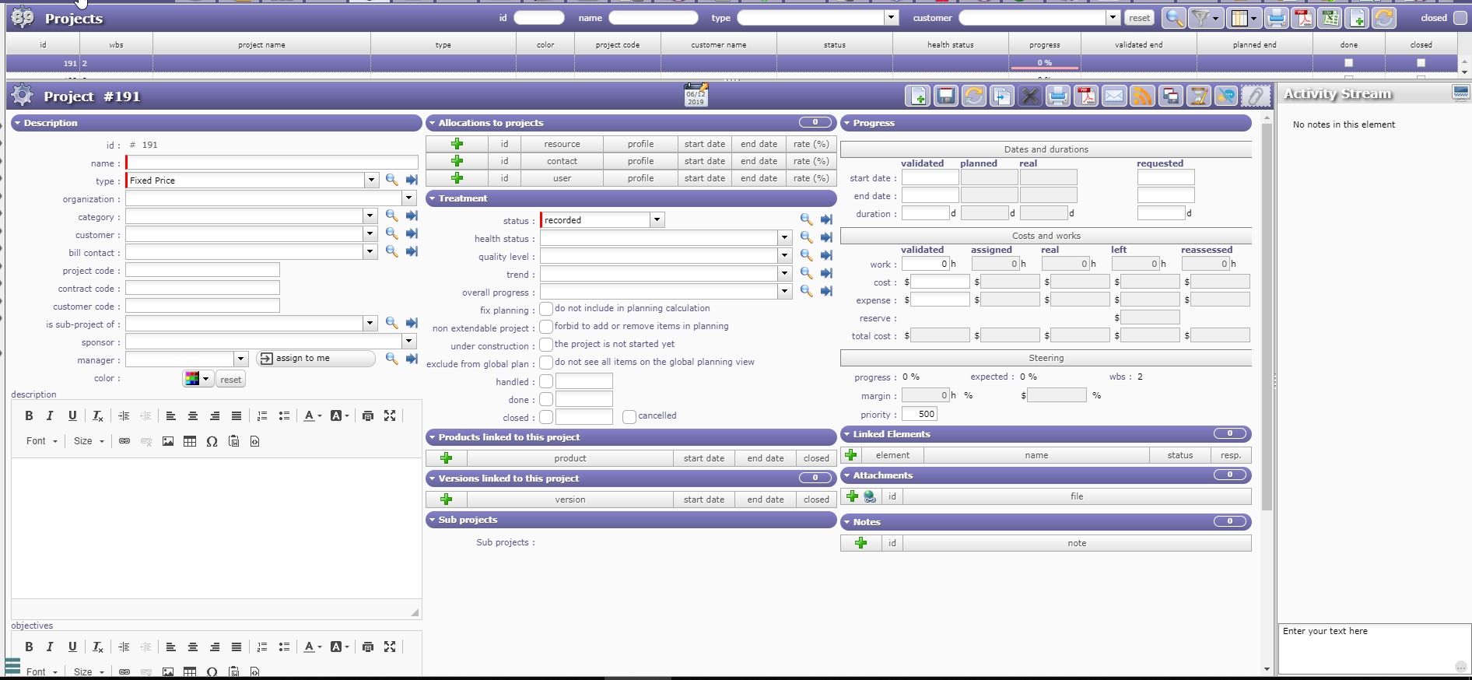The image size is (1472, 680).
Task: Click the RSS subscribe icon
Action: 1142,96
